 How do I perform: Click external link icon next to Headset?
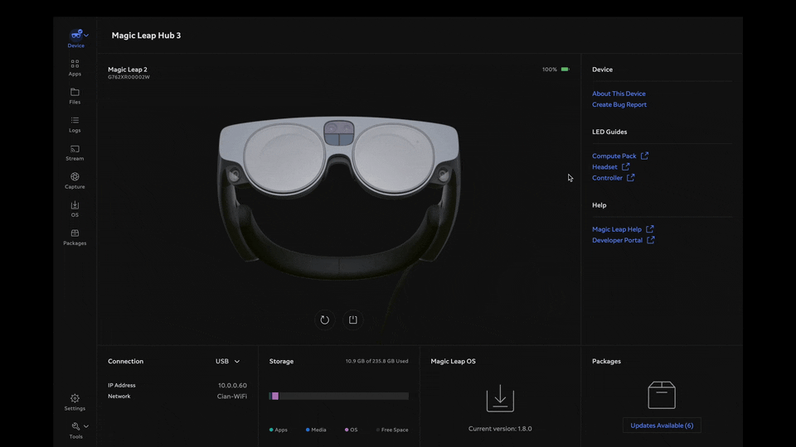(625, 166)
